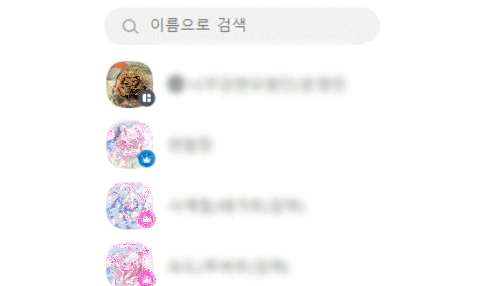Open the third purple-blue profile picture
The image size is (478, 286).
coord(130,205)
